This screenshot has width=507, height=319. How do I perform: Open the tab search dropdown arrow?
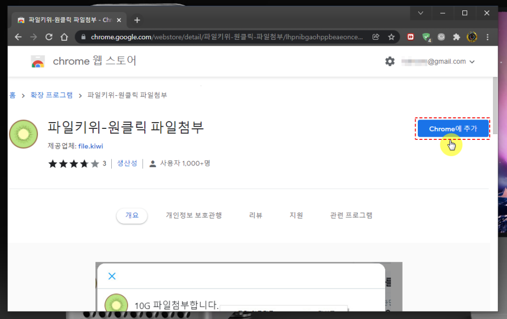pyautogui.click(x=421, y=13)
